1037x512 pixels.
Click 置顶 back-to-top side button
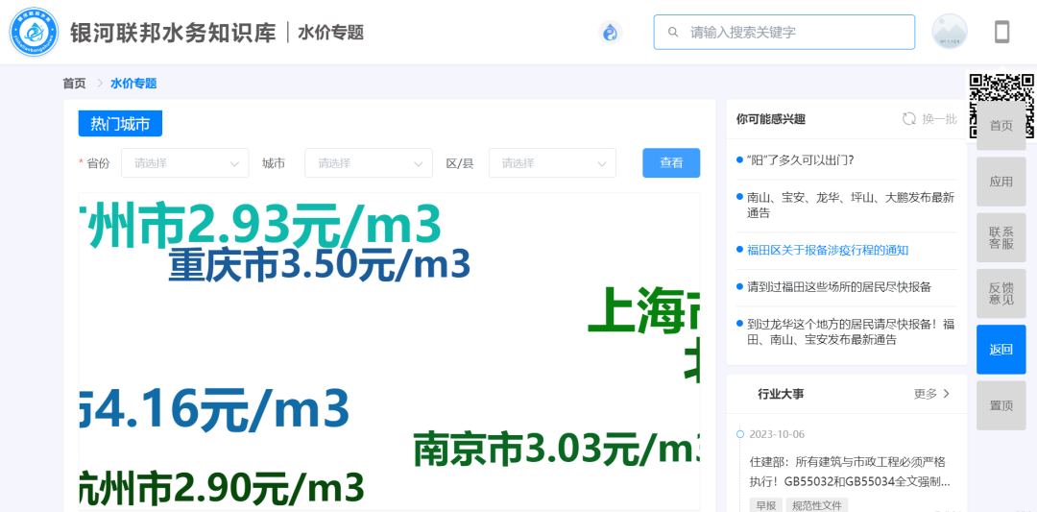pyautogui.click(x=1001, y=405)
